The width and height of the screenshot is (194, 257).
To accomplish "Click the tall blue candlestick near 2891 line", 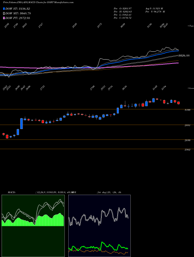I will pos(21,123).
